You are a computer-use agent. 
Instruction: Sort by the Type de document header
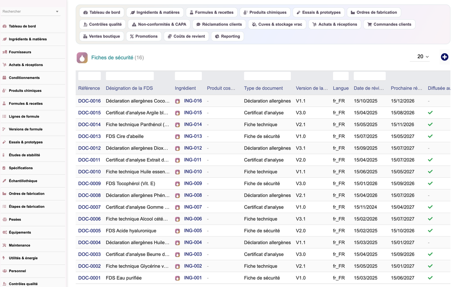(x=263, y=88)
